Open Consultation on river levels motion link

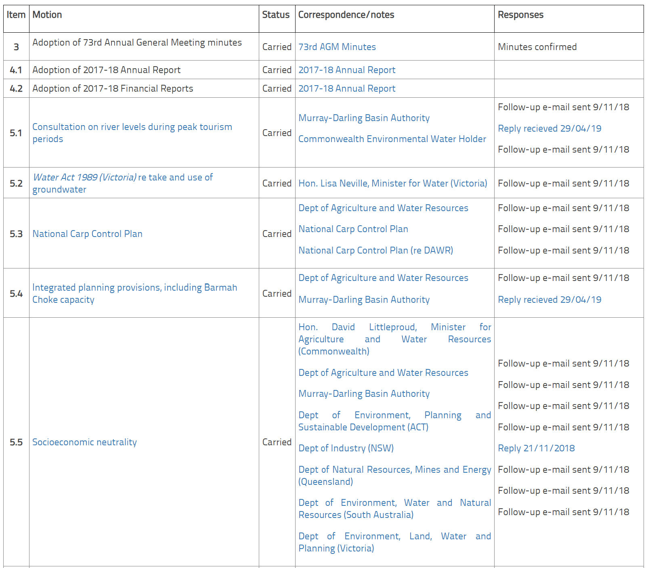(x=132, y=133)
